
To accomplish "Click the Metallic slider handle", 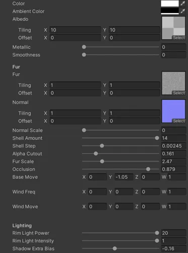I will coord(84,47).
